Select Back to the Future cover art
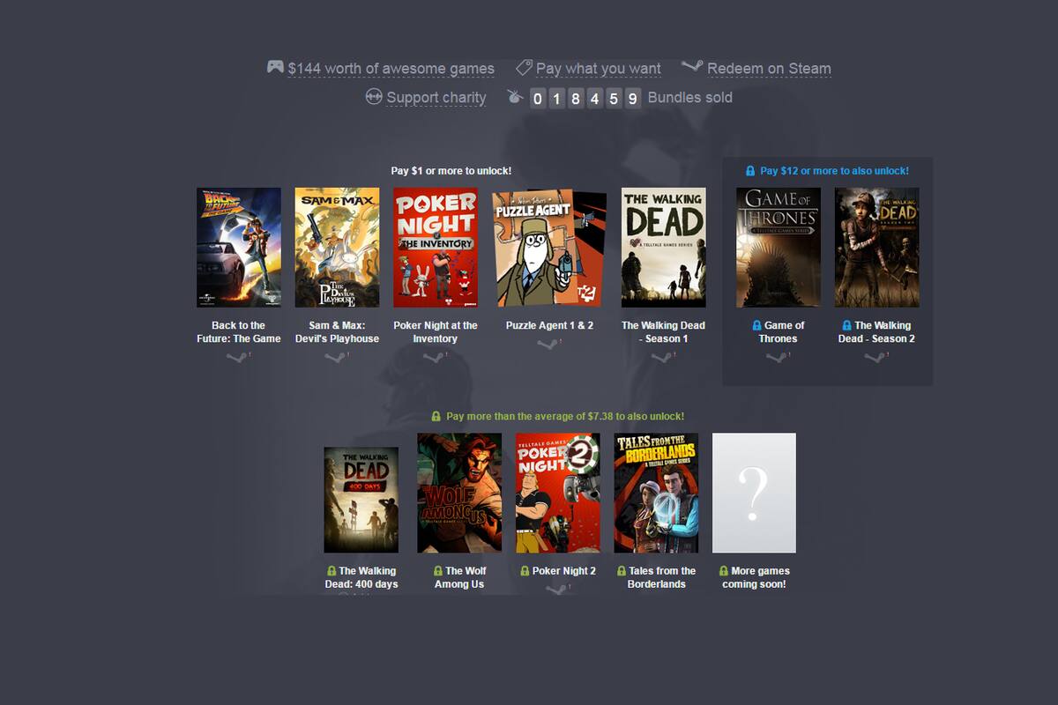 click(239, 248)
